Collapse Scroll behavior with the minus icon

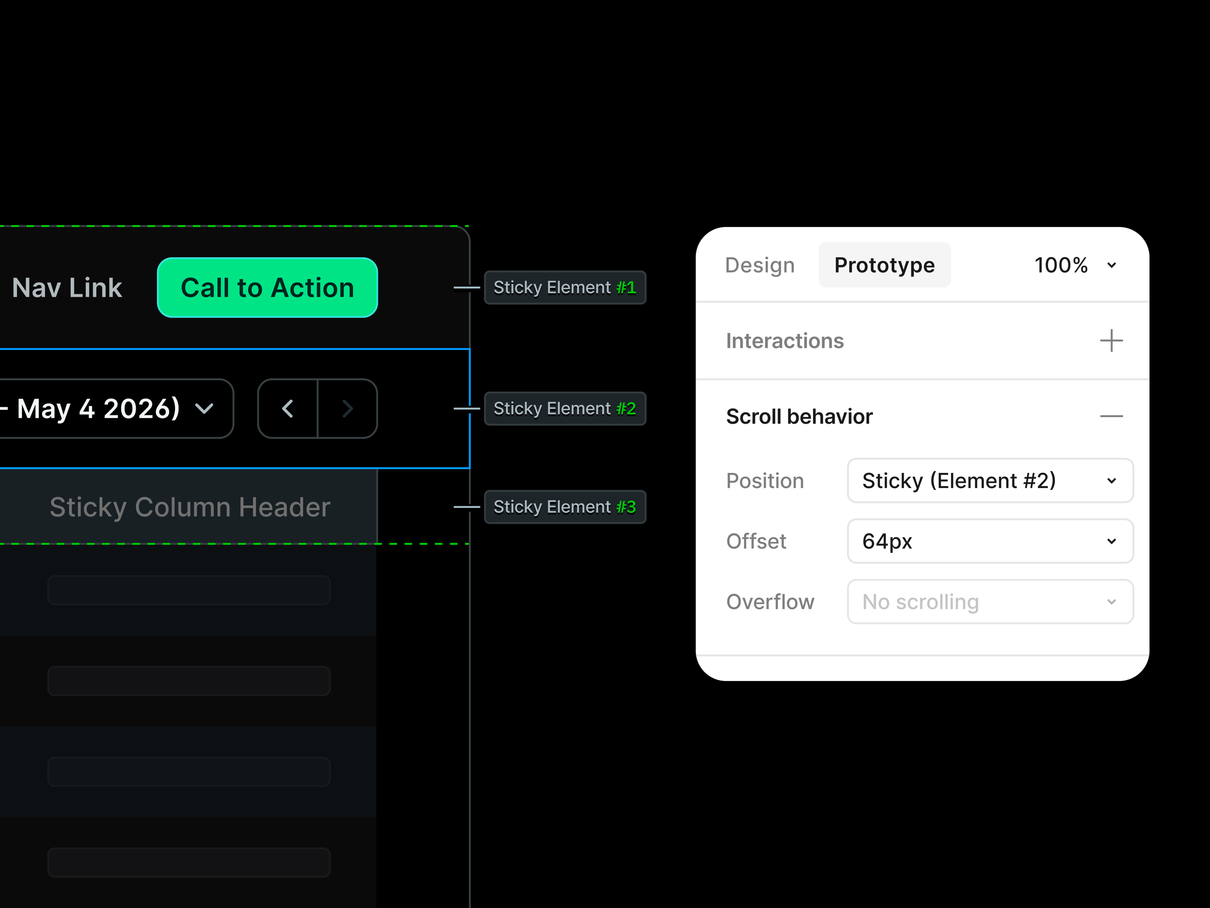tap(1111, 416)
